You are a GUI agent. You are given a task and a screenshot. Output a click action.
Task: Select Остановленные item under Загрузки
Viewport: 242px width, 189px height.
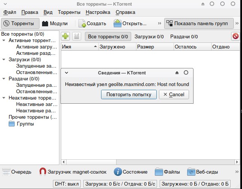tap(36, 73)
